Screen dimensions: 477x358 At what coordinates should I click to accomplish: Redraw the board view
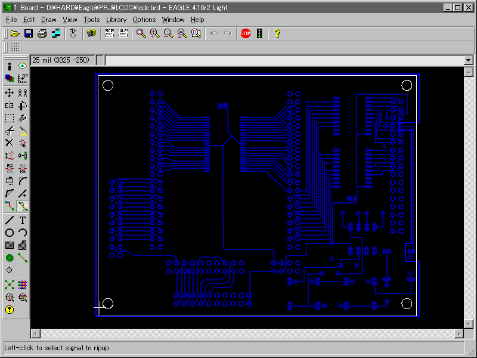(182, 33)
